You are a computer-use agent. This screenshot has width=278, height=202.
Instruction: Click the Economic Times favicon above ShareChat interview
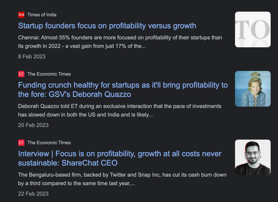tap(21, 143)
